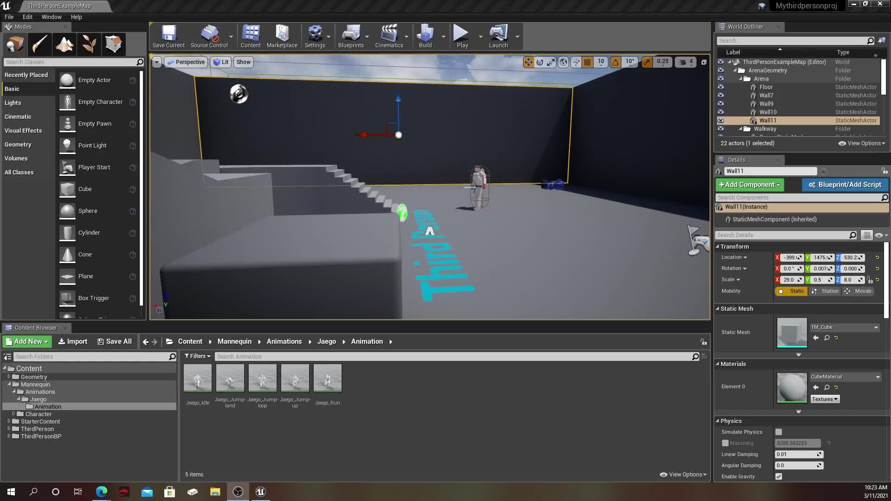Toggle visibility of Floor mesh
Image resolution: width=891 pixels, height=501 pixels.
720,87
